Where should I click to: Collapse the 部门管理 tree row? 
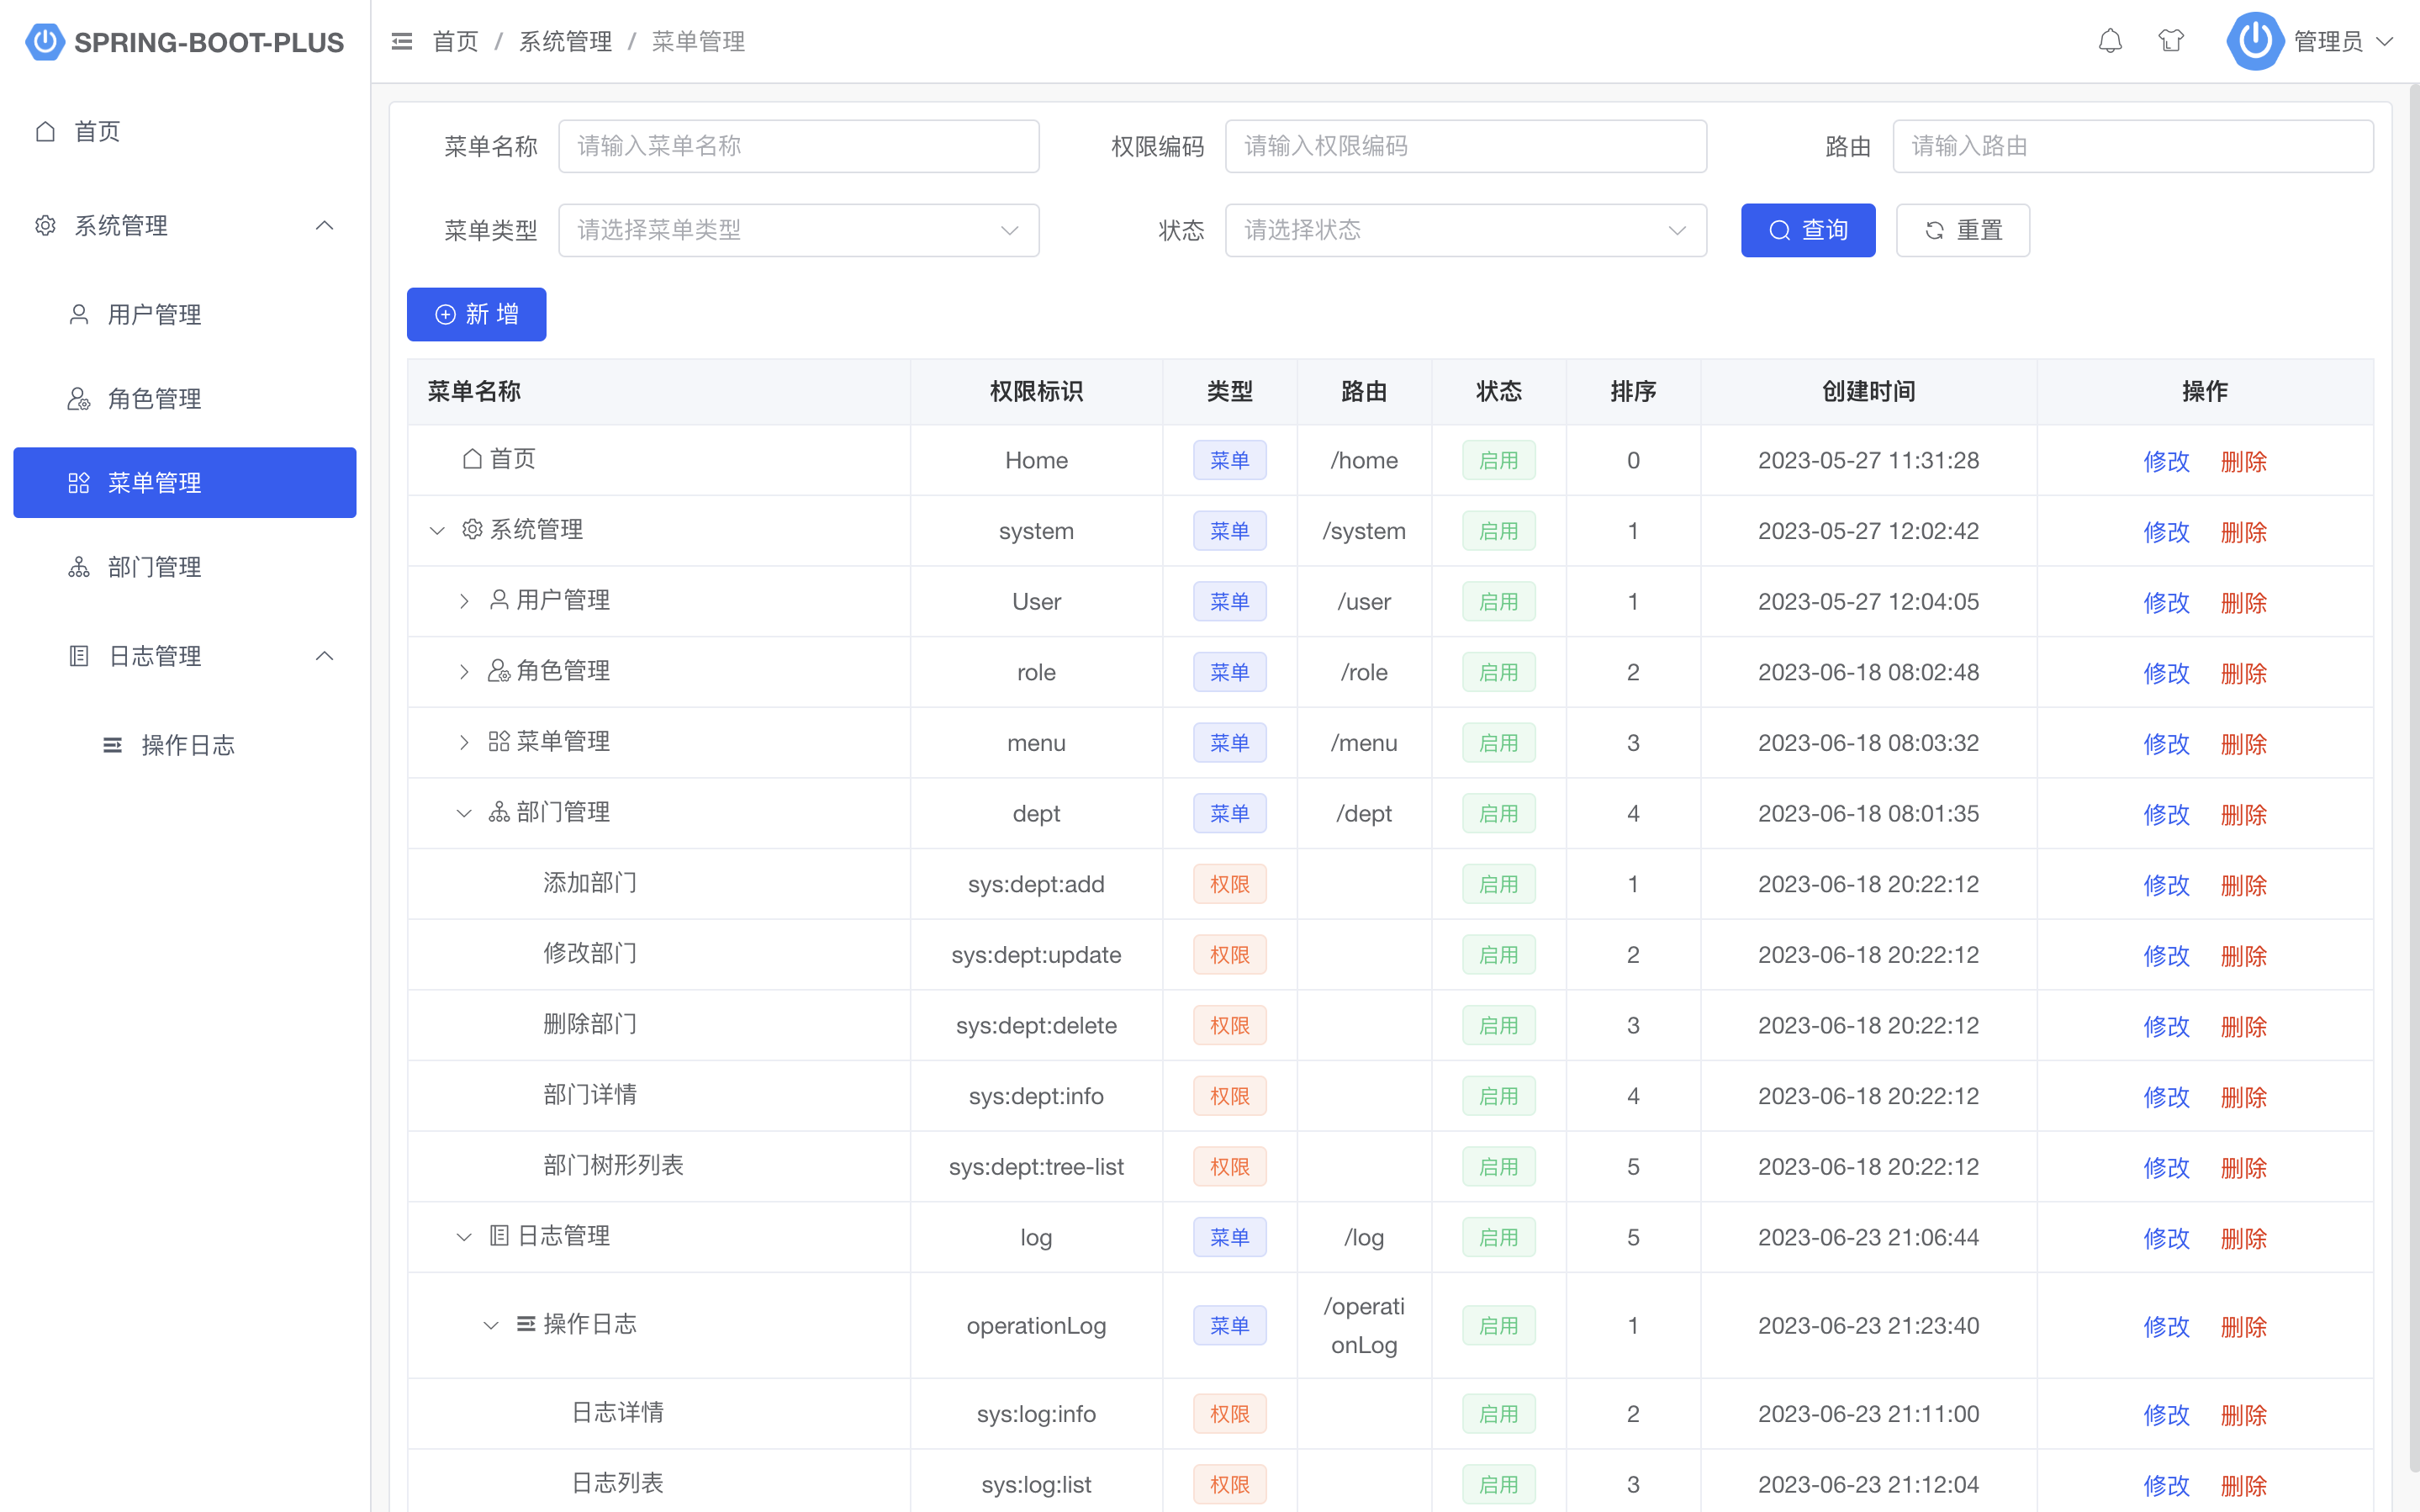(464, 813)
